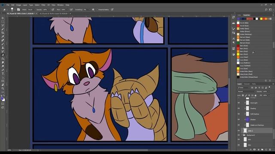This screenshot has height=154, width=275.
Task: Open layer blend mode dropdown
Action: (x=246, y=92)
